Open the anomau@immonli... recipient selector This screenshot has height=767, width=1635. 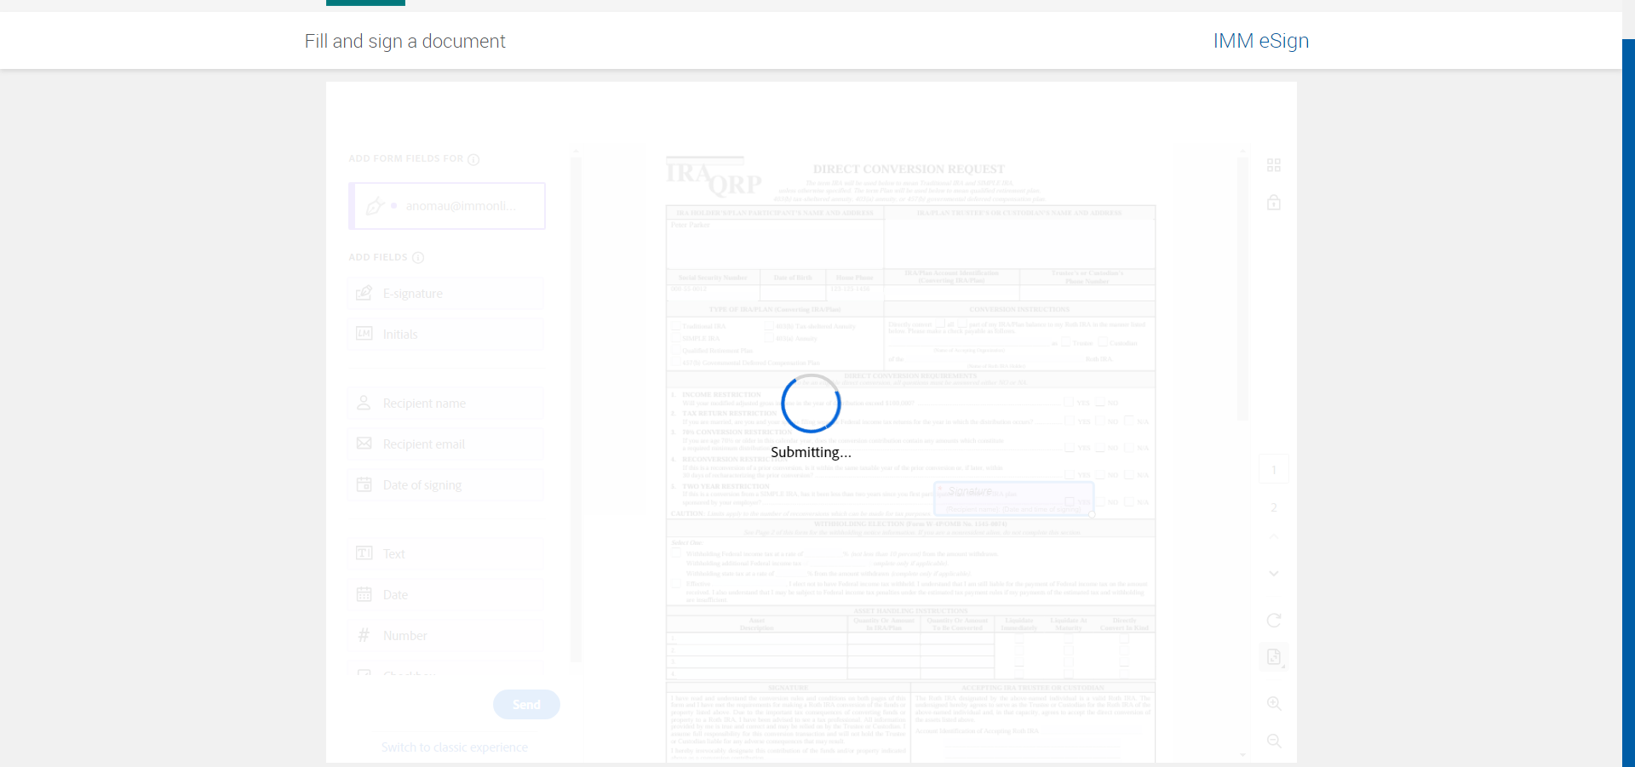(447, 206)
